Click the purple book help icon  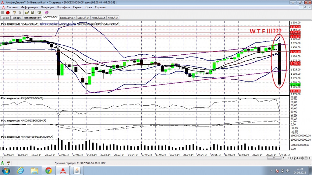tap(47, 12)
